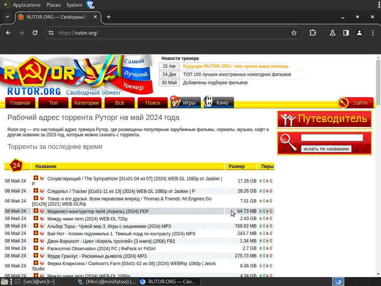Open the Поиск menu tab
The width and height of the screenshot is (381, 286).
click(153, 103)
